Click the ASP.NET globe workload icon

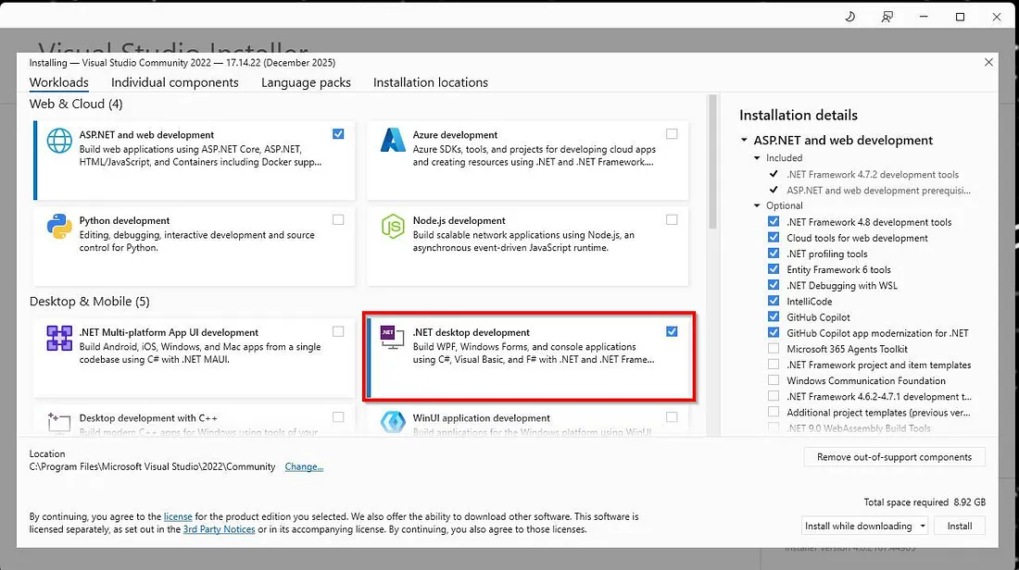click(59, 141)
